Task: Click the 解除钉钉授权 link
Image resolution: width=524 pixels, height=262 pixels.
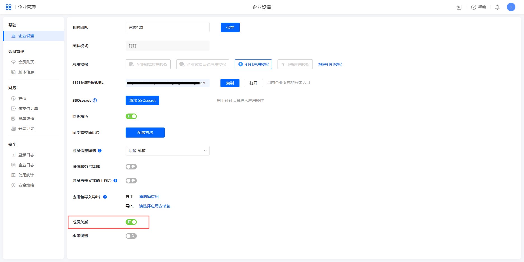Action: pyautogui.click(x=330, y=64)
